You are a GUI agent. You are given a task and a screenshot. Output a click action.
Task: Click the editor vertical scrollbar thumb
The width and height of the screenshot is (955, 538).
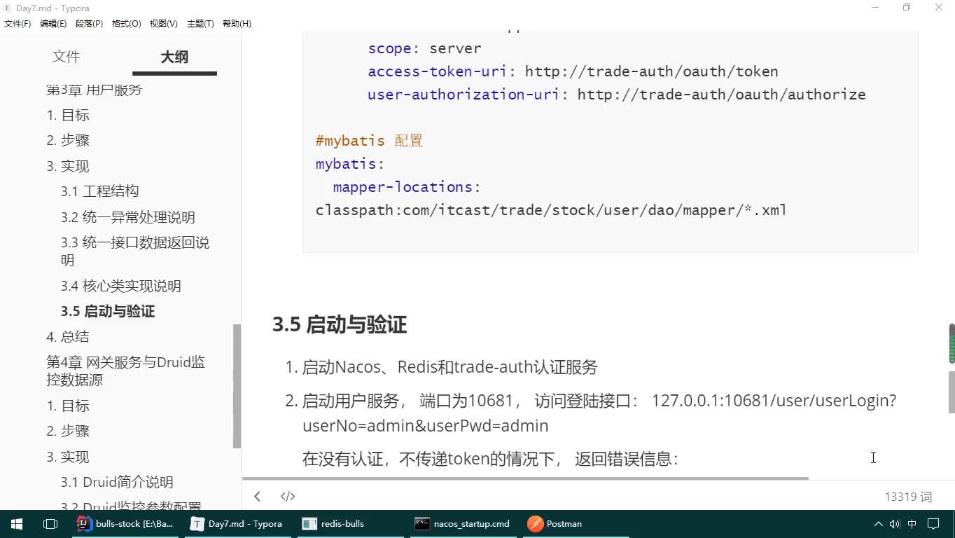(x=951, y=392)
